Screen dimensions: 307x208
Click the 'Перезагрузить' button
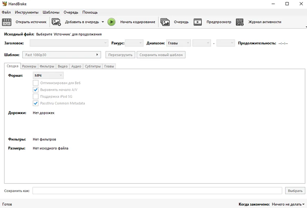pos(120,55)
